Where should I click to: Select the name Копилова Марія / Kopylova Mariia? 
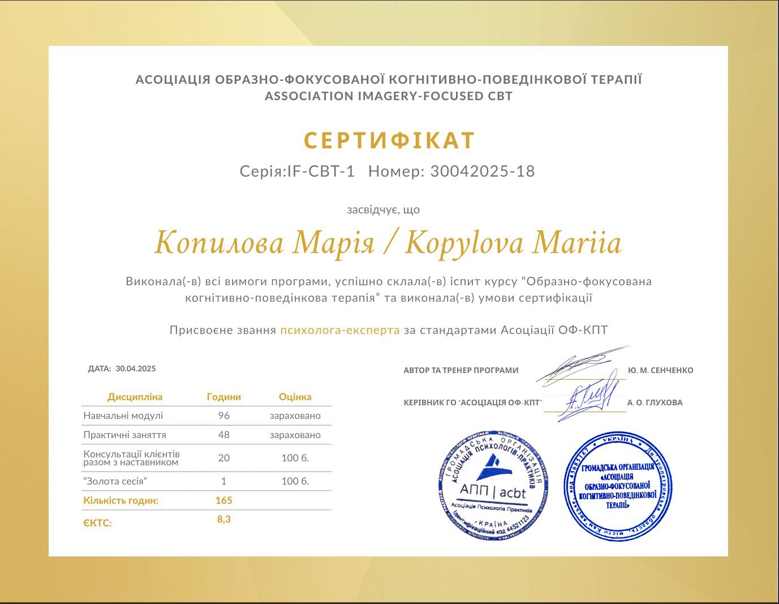point(388,243)
